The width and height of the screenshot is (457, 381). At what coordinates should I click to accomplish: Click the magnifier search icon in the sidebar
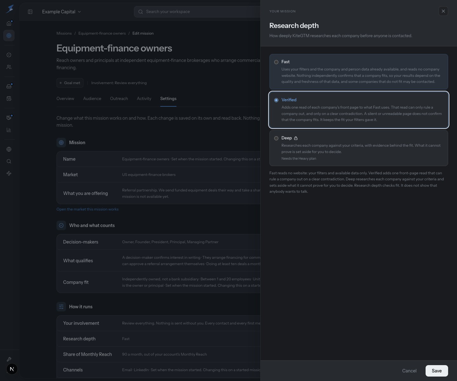point(9,161)
